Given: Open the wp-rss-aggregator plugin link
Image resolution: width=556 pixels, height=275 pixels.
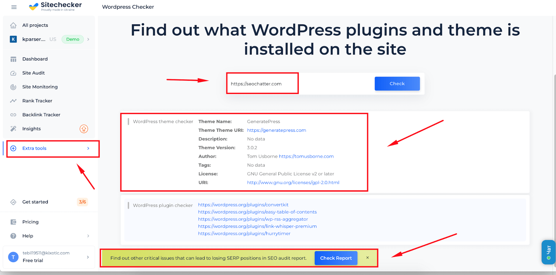Looking at the screenshot, I should pos(253,219).
